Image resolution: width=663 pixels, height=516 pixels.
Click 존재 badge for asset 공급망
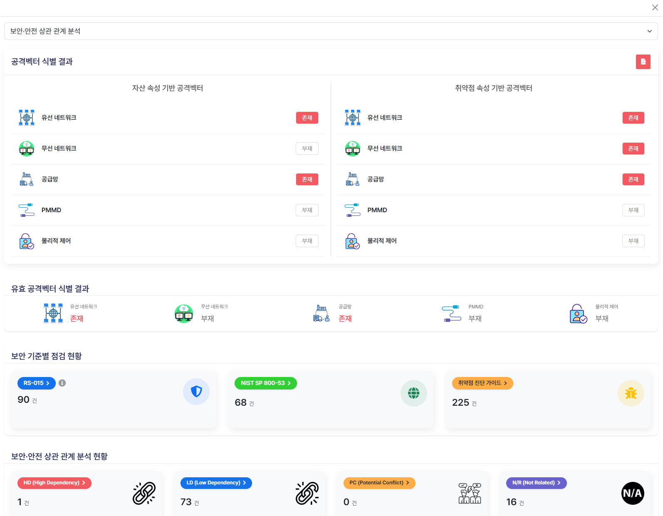tap(307, 179)
